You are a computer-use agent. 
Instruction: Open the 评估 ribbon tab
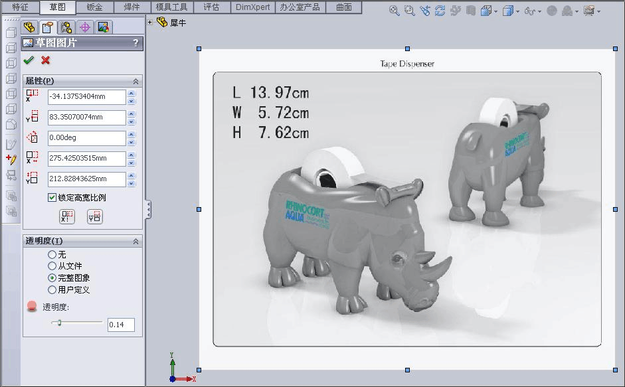211,7
